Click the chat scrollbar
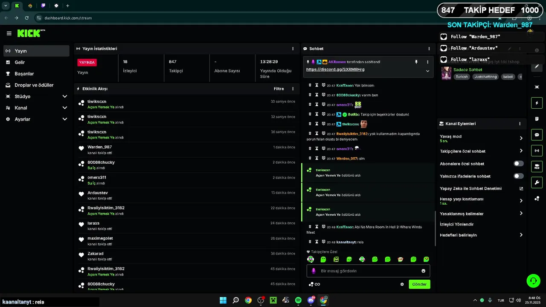The height and width of the screenshot is (307, 546). pyautogui.click(x=435, y=228)
